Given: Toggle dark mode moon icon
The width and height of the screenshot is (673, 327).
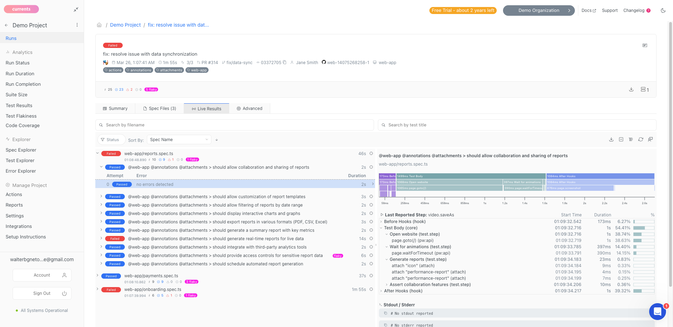Looking at the screenshot, I should (663, 11).
